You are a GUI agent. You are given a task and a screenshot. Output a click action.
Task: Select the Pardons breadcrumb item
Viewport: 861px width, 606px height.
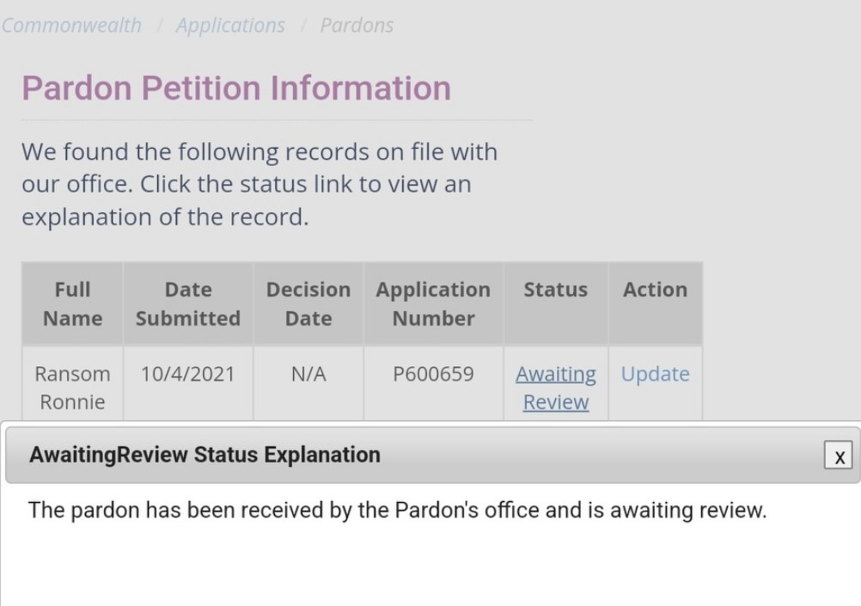pyautogui.click(x=357, y=26)
